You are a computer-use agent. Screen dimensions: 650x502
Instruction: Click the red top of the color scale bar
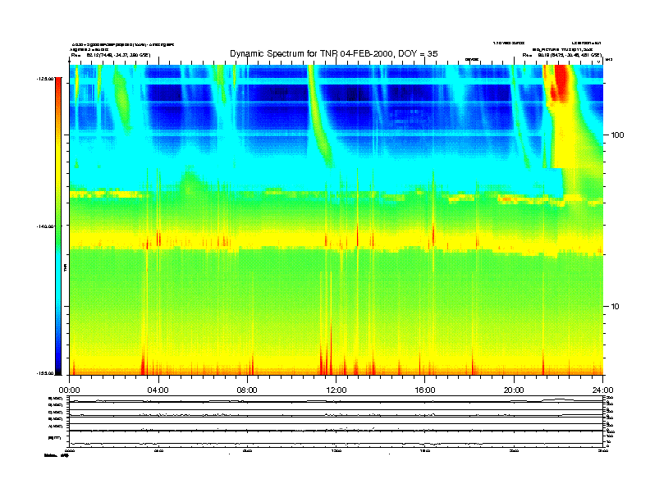pos(58,83)
